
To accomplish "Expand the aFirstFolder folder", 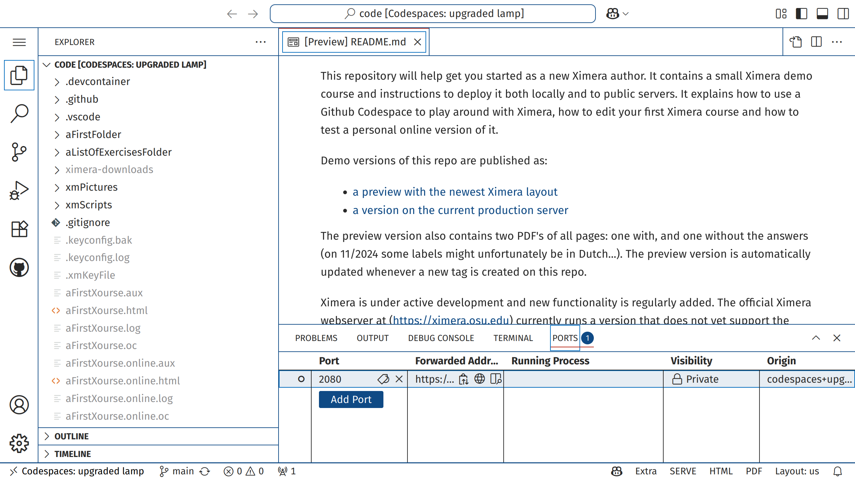I will point(93,134).
